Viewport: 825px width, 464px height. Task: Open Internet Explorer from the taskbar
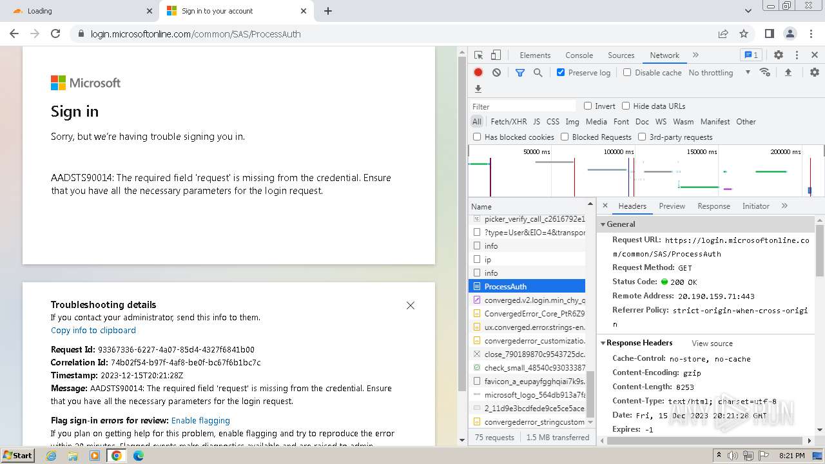point(51,456)
